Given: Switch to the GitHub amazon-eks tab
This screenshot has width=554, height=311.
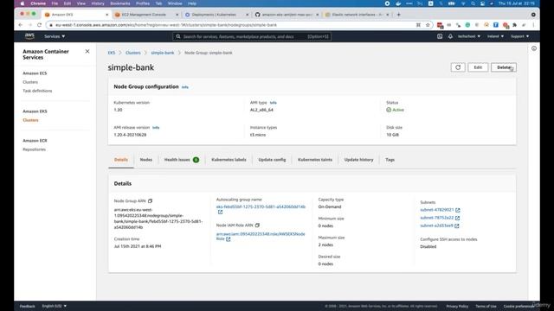Looking at the screenshot, I should [287, 15].
